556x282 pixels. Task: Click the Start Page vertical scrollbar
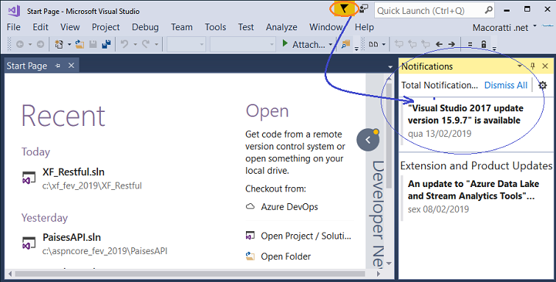click(x=389, y=135)
